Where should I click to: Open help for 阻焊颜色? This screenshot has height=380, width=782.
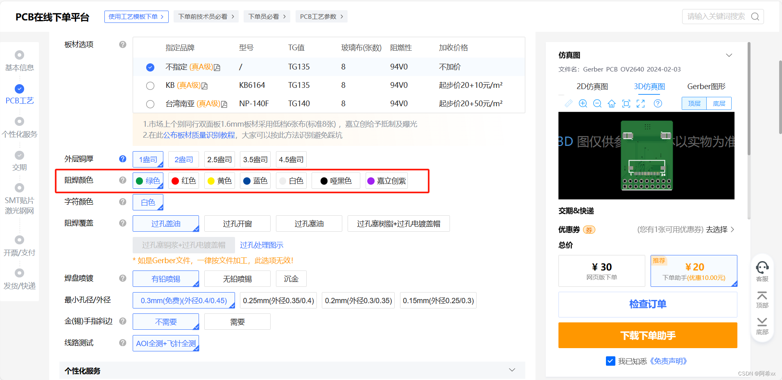pyautogui.click(x=123, y=180)
